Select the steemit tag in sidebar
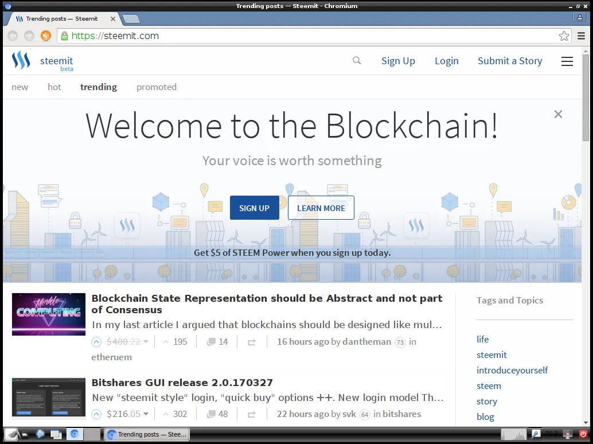Screen dimensions: 593x444 tap(491, 355)
